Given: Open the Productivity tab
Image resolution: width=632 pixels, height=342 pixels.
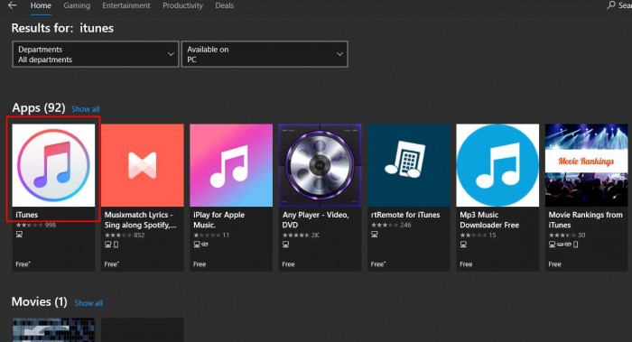Looking at the screenshot, I should coord(182,5).
